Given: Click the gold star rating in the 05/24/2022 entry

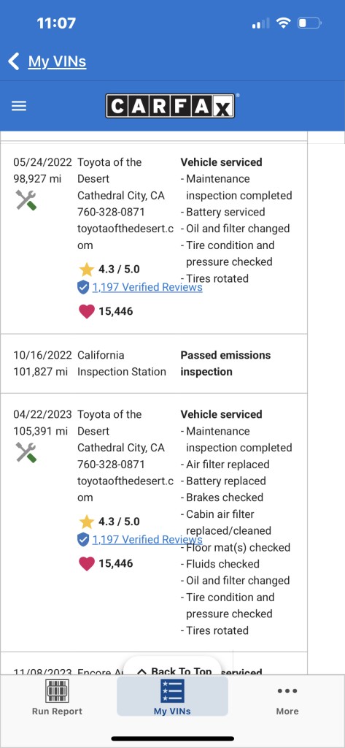Looking at the screenshot, I should (x=86, y=270).
